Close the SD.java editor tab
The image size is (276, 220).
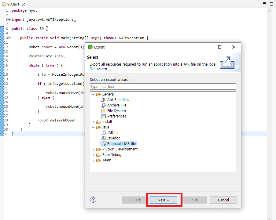pos(24,4)
